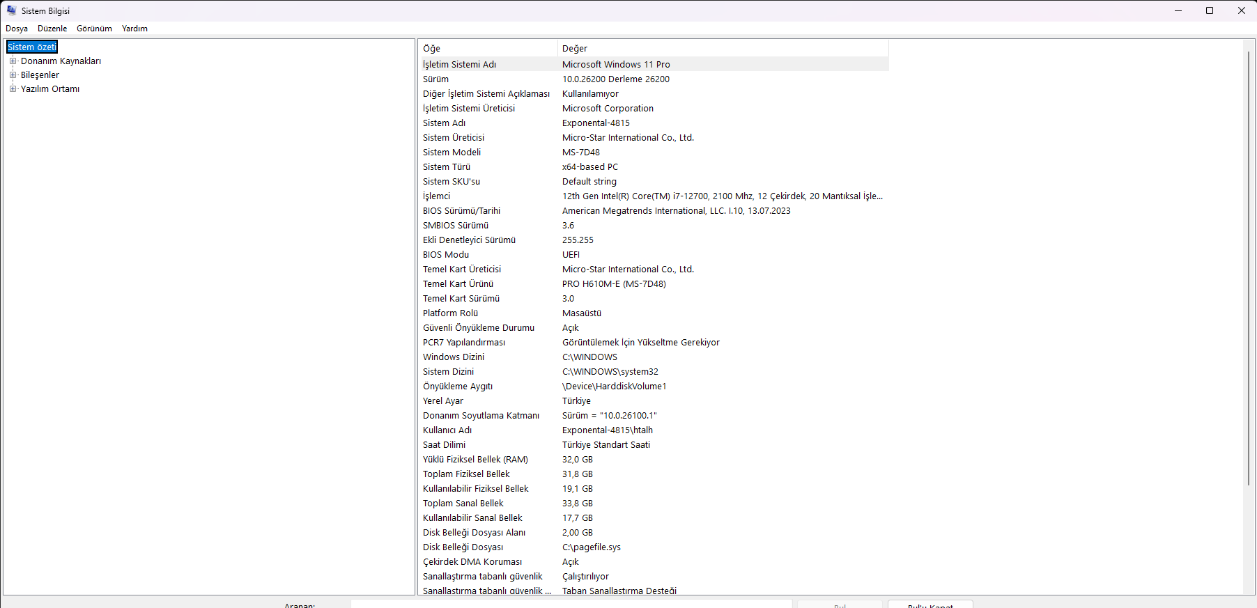Select Toplam Sanal Bellek row label
Image resolution: width=1257 pixels, height=608 pixels.
coord(463,503)
